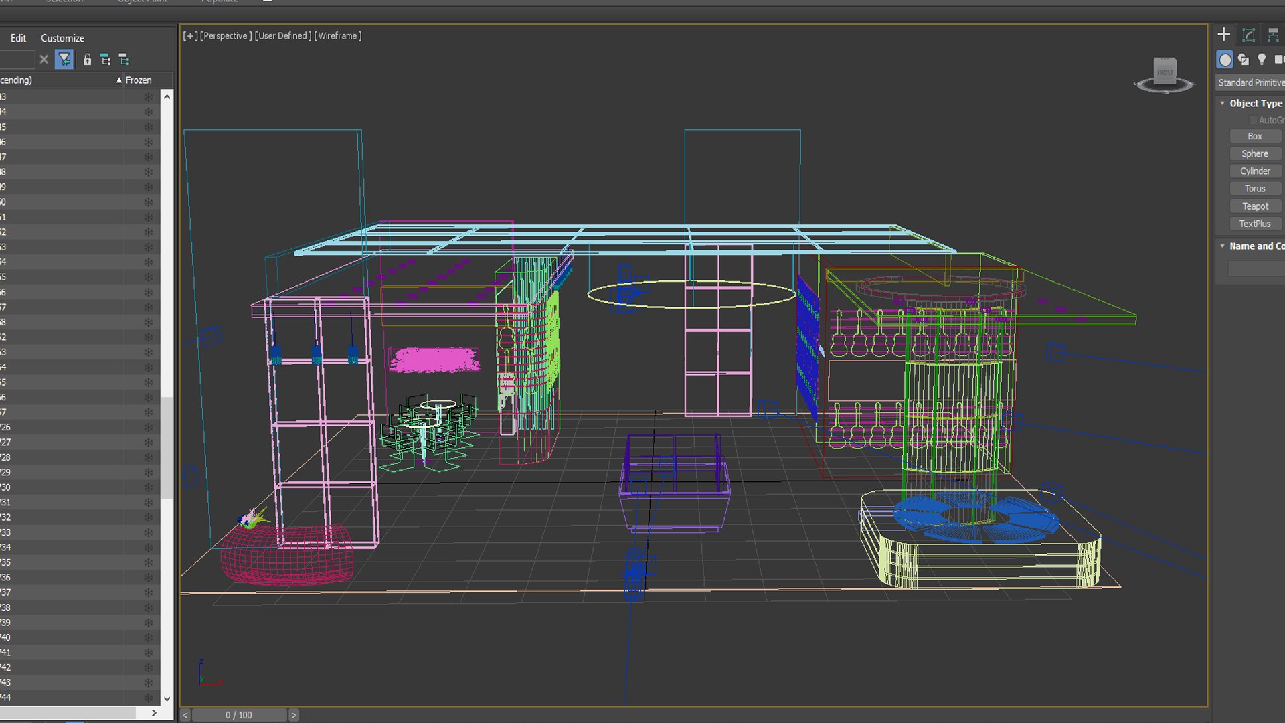Click the lock cell expansion icon

[x=87, y=60]
